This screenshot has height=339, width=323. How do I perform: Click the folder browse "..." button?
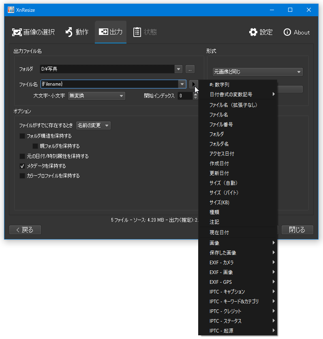click(x=190, y=69)
